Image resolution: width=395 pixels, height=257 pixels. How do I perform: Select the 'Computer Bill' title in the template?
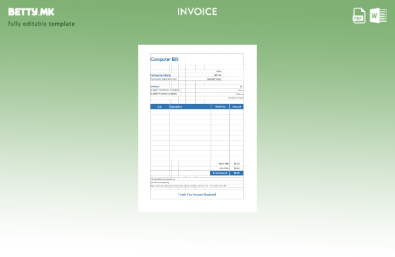(164, 59)
